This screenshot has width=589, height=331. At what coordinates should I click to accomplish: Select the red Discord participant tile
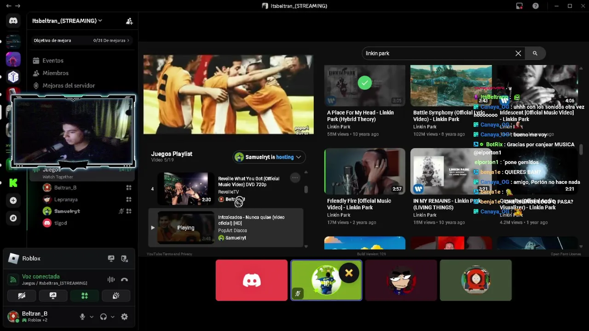[252, 280]
